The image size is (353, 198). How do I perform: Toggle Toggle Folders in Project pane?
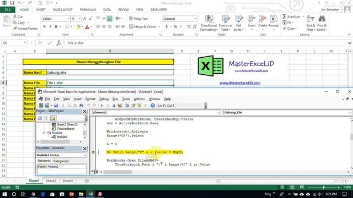coord(53,118)
